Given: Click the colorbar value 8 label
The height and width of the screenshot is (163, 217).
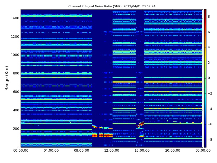Looking at the screenshot, I should click(x=209, y=17).
